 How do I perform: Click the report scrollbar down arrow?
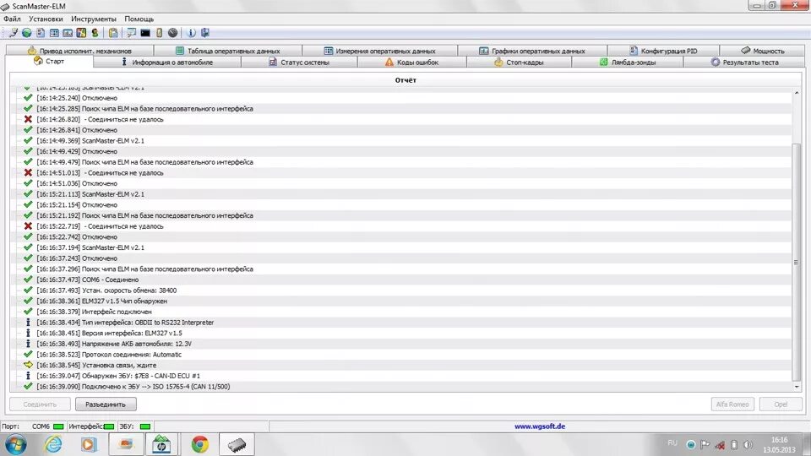click(797, 387)
